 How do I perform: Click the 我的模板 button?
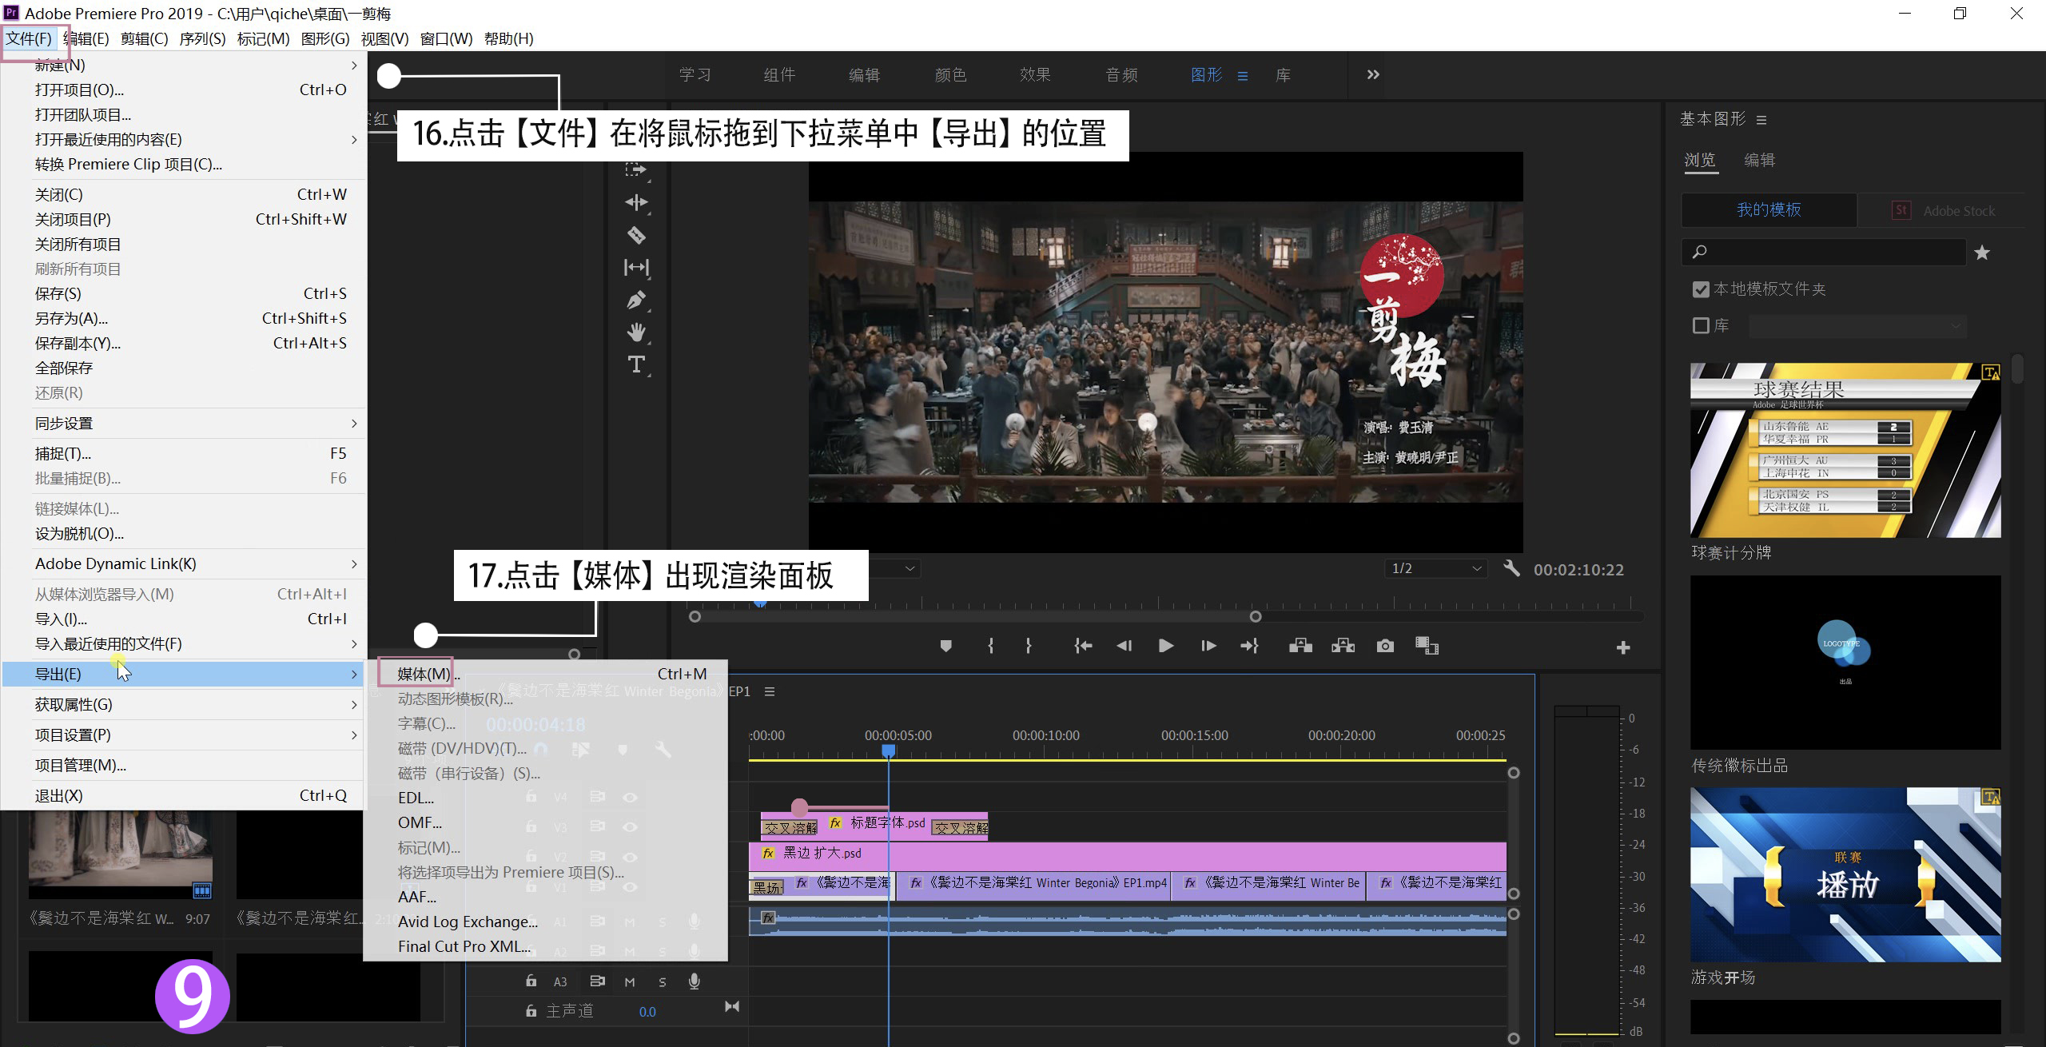1769,209
